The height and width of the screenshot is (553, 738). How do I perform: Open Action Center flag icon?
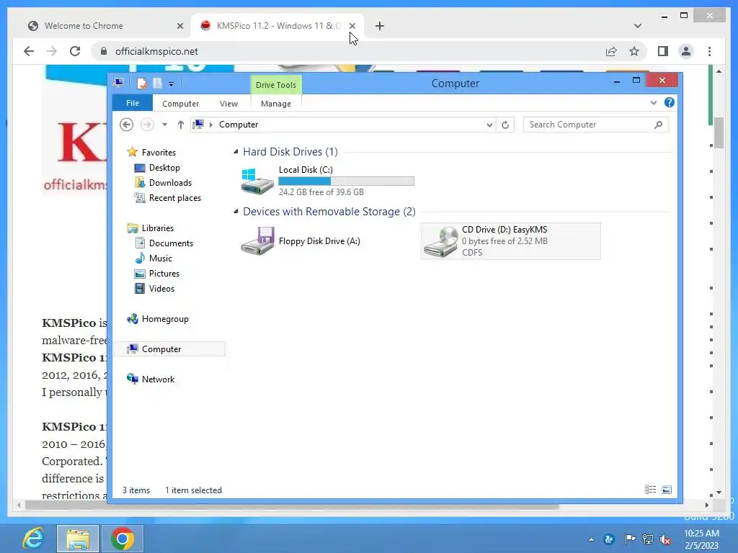coord(629,539)
